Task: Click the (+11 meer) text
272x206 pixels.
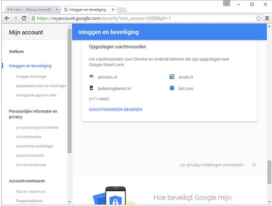Action: (99, 99)
